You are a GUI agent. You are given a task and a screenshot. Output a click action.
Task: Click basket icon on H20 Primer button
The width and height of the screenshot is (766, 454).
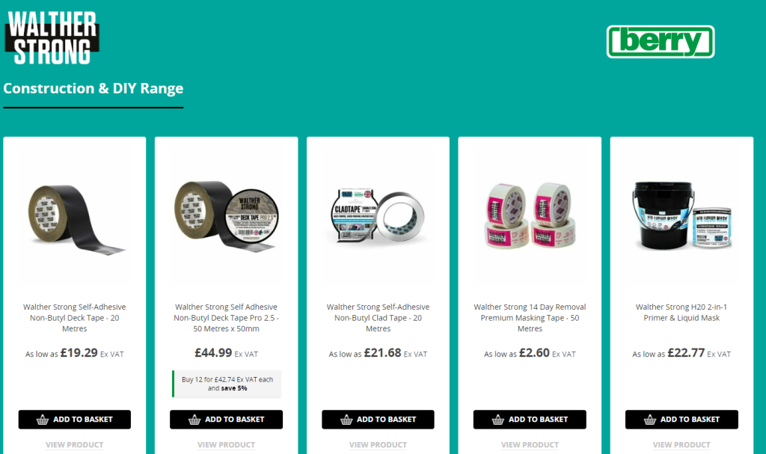pyautogui.click(x=650, y=420)
